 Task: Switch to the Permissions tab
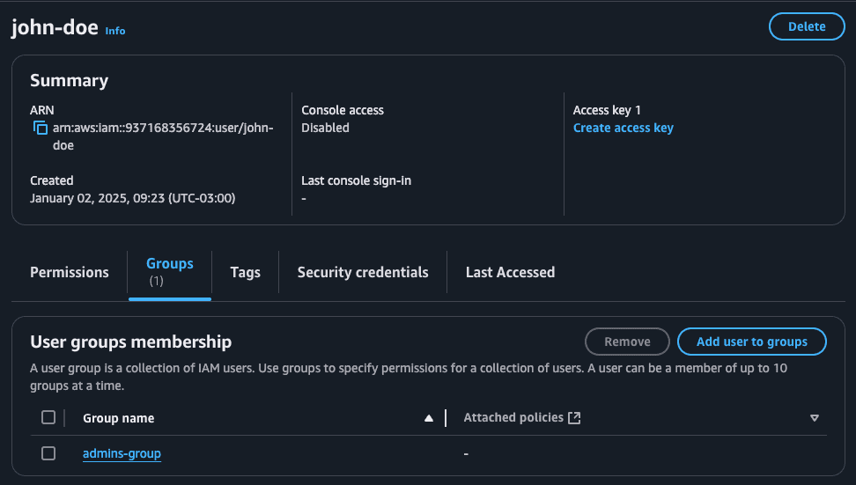[x=70, y=272]
